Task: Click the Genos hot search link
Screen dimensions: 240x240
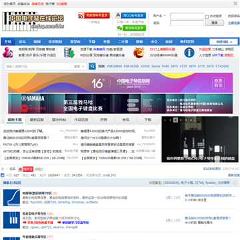Action: (x=156, y=66)
